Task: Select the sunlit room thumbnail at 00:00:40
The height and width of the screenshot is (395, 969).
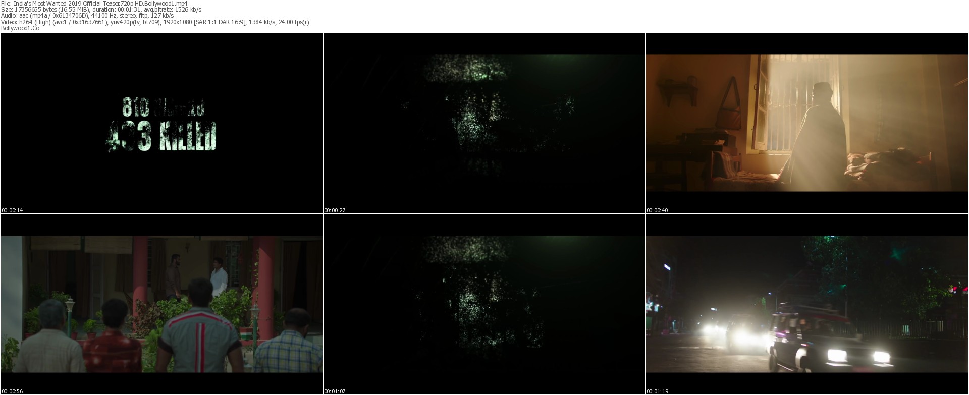Action: point(807,123)
